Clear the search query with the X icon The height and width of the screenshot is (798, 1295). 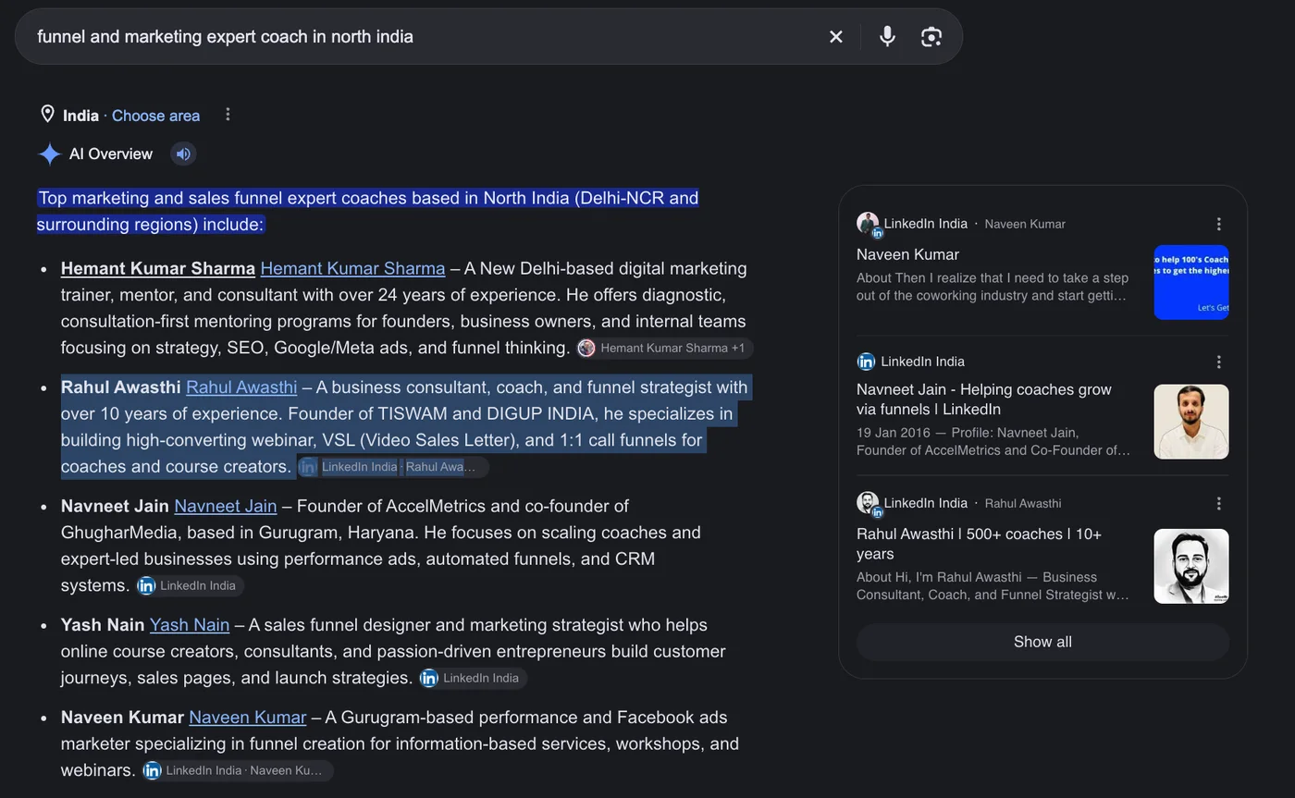(x=836, y=37)
